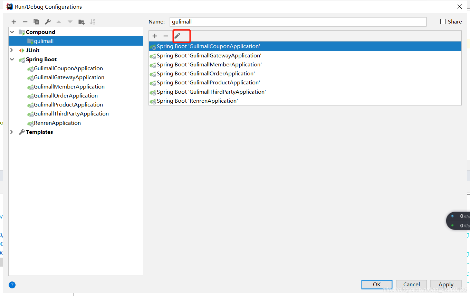Add run configuration to compound list
The height and width of the screenshot is (296, 470).
coord(155,36)
